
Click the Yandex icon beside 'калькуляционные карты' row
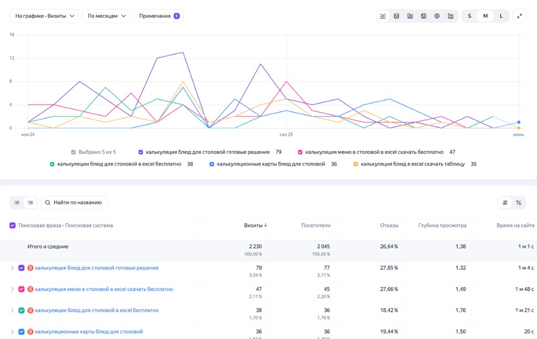click(30, 332)
